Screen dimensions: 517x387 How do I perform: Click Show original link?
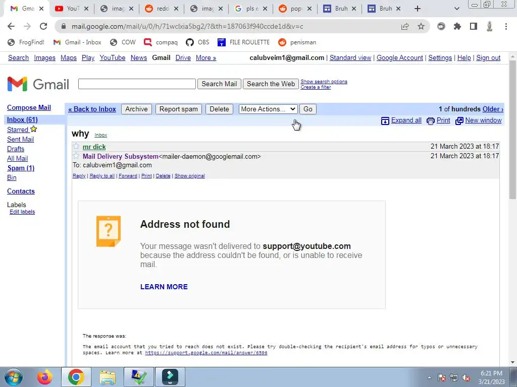click(x=190, y=176)
